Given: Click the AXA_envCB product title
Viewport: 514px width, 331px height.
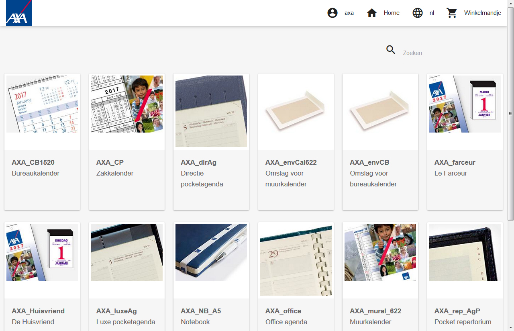Looking at the screenshot, I should [369, 162].
